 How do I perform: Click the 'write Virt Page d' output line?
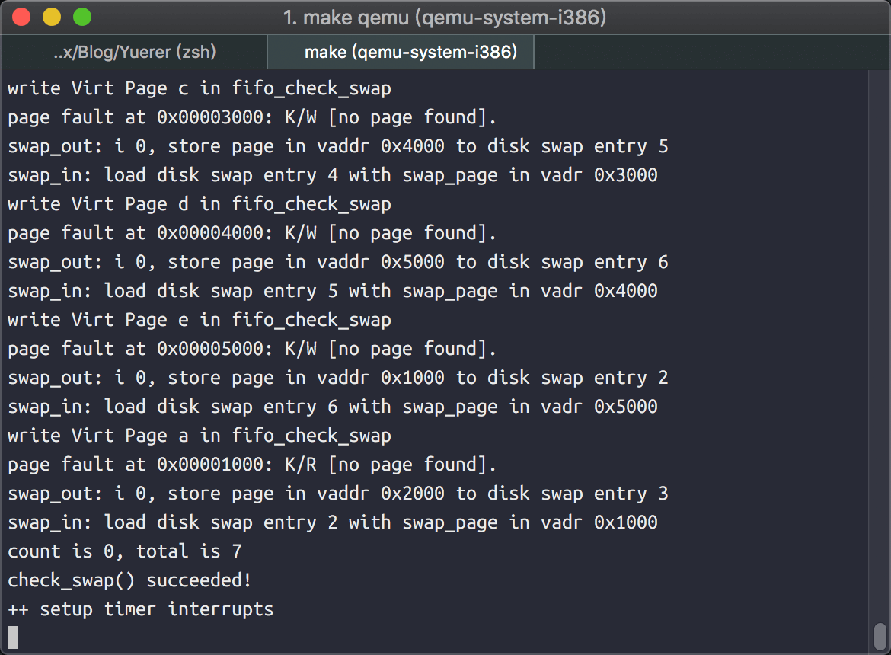click(200, 204)
